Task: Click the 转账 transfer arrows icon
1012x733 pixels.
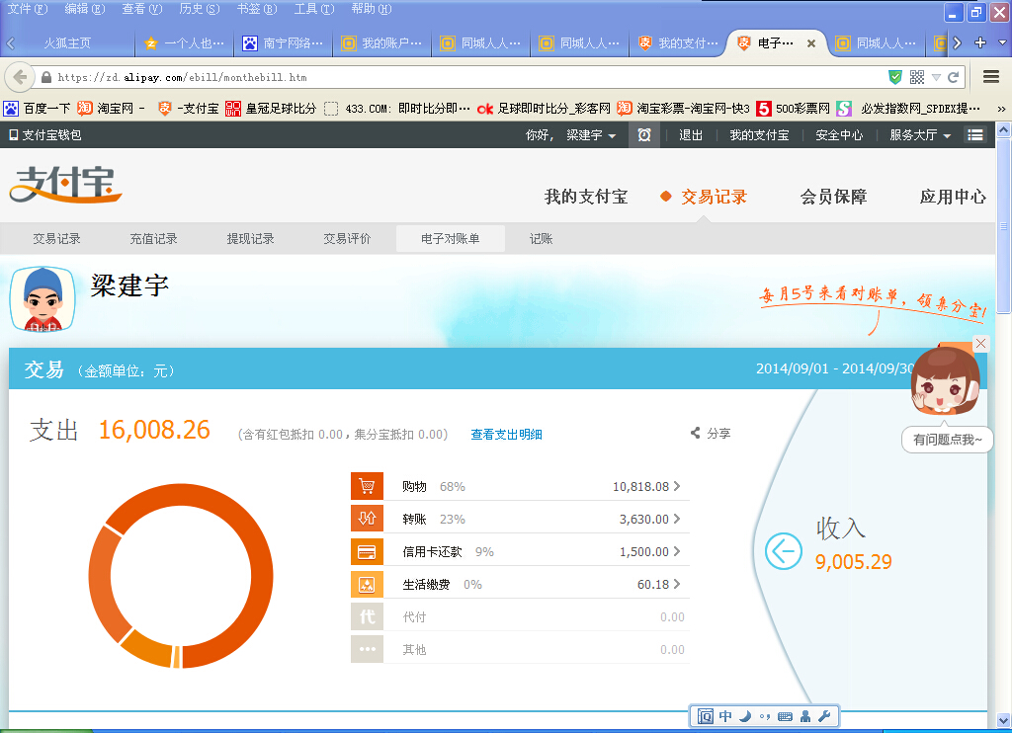Action: pyautogui.click(x=367, y=520)
